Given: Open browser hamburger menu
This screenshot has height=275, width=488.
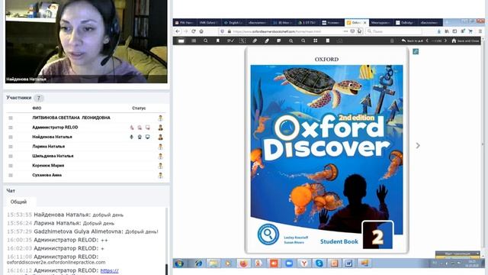Looking at the screenshot, I should click(480, 31).
